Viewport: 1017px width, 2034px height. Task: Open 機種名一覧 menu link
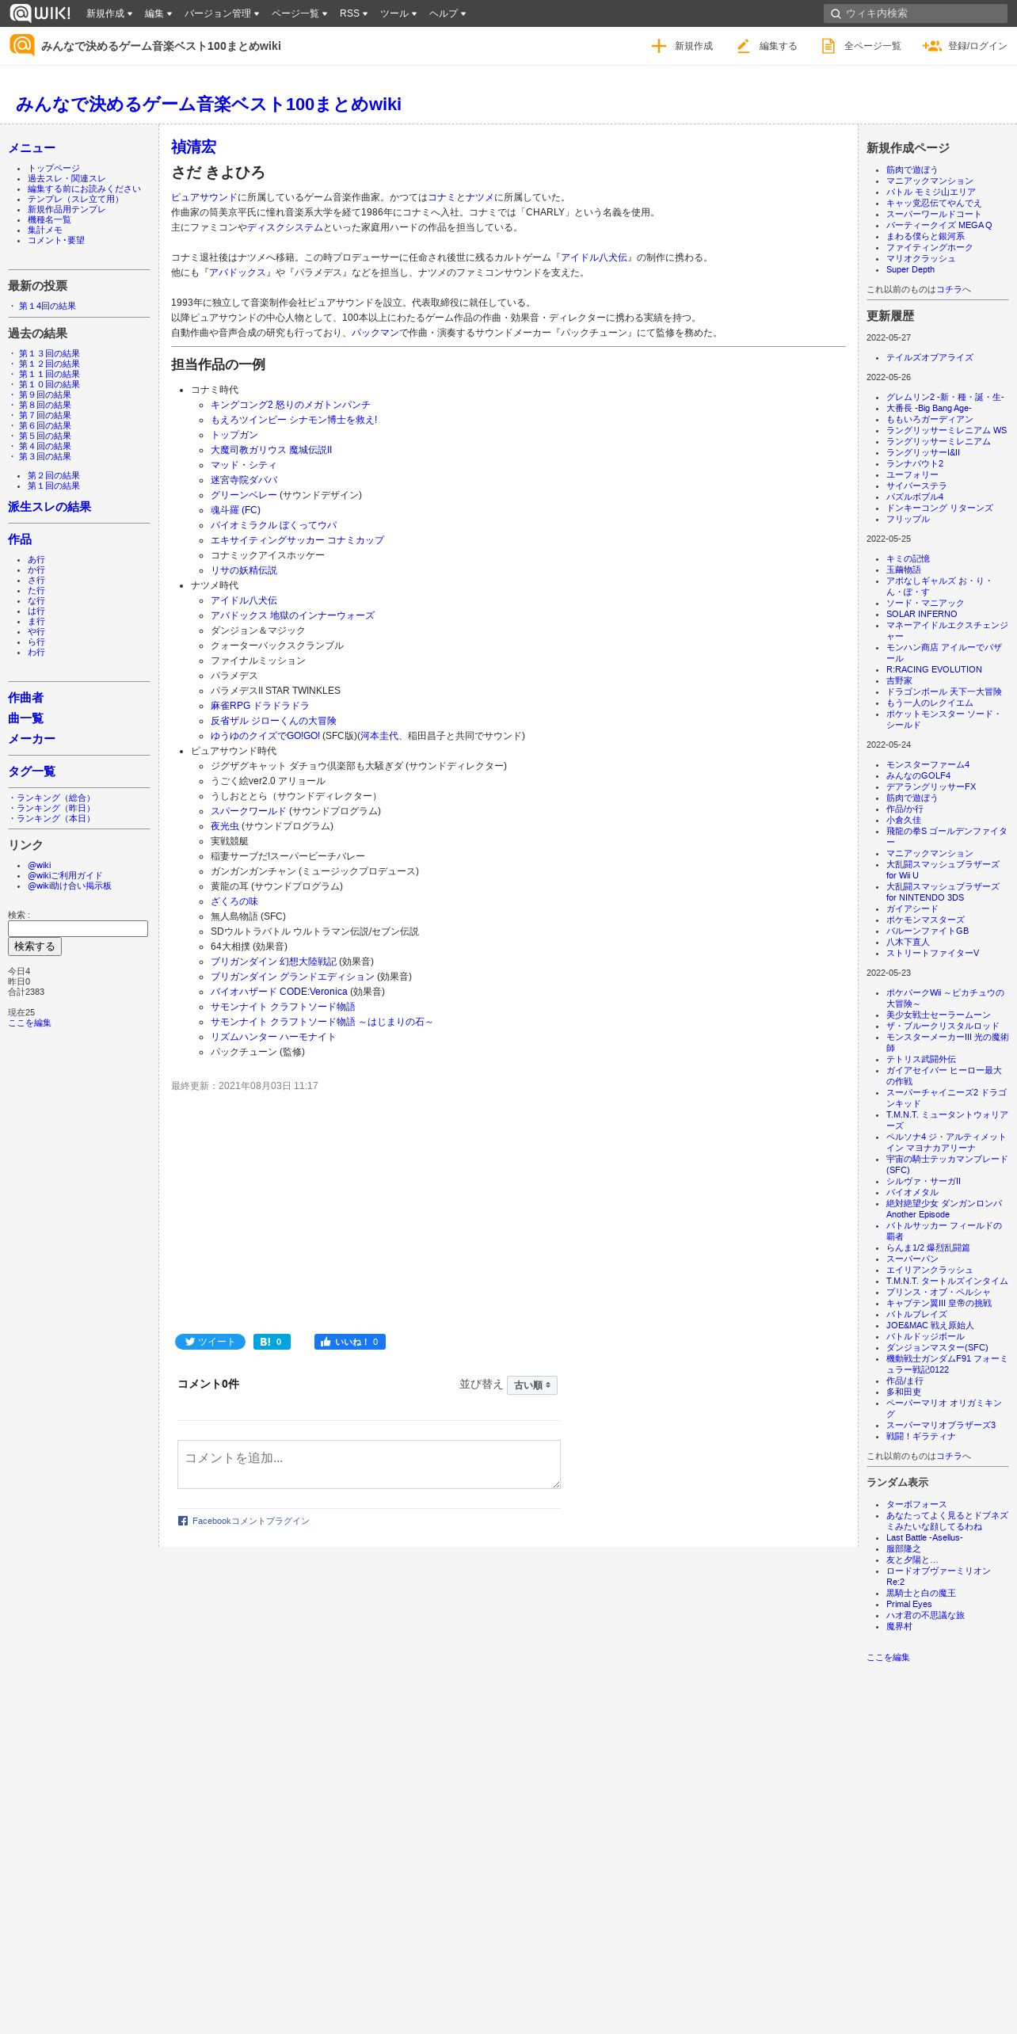click(49, 219)
